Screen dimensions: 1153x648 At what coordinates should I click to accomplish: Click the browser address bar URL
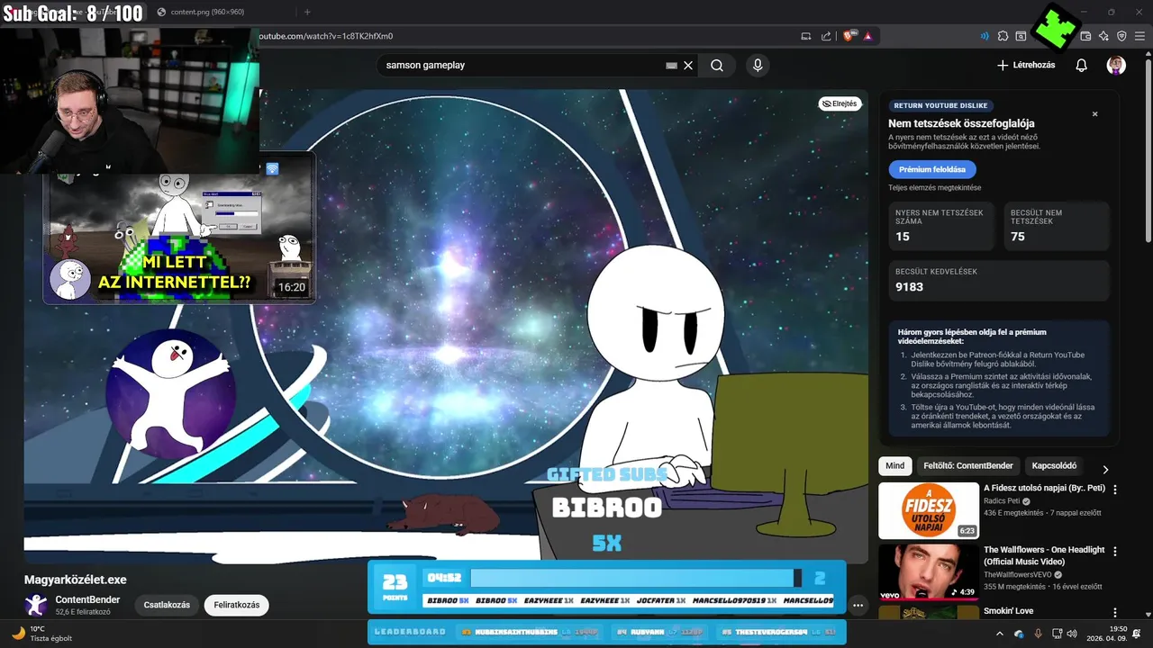click(326, 36)
